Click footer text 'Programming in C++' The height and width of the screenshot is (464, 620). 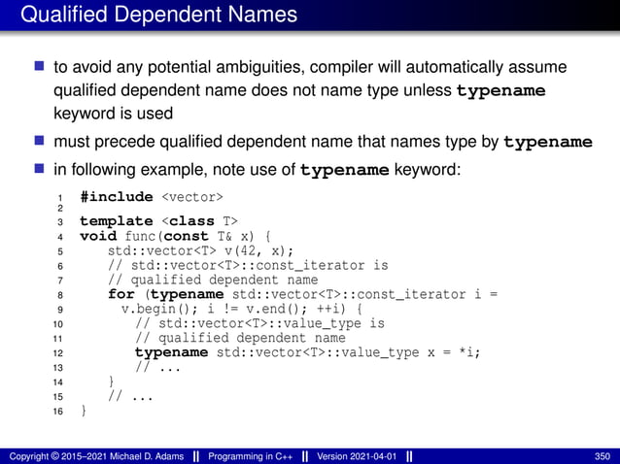pos(251,456)
